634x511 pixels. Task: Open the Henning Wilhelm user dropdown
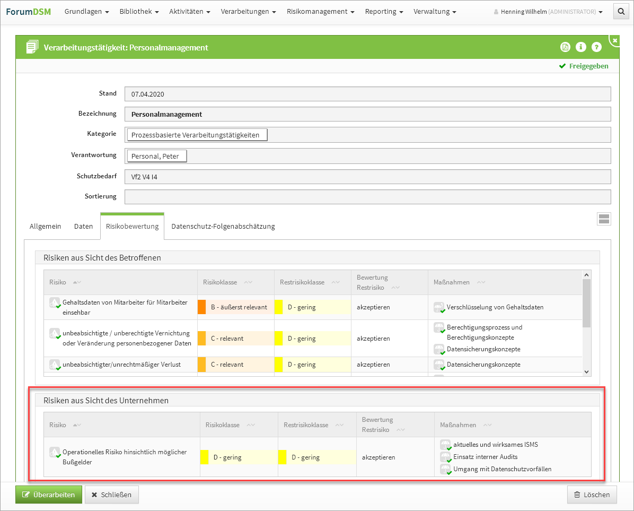pos(548,12)
